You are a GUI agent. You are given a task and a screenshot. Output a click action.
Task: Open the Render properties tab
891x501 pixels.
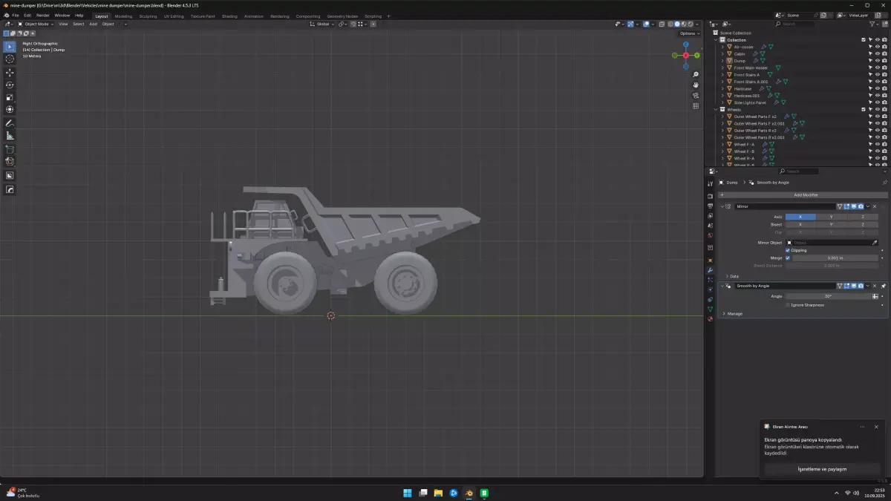click(x=710, y=196)
